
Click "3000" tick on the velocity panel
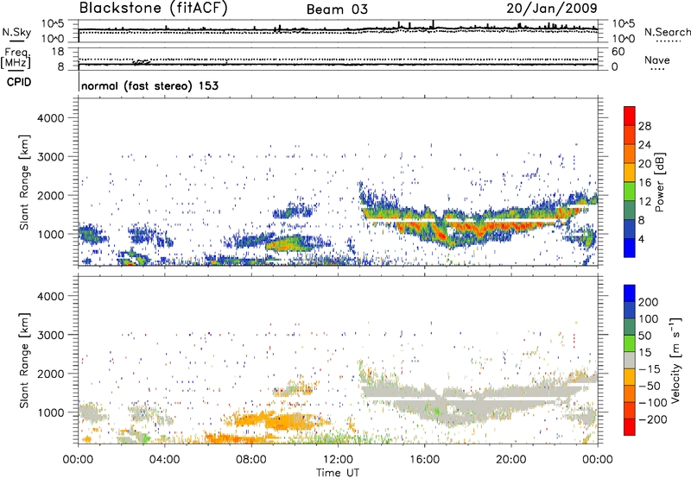coord(50,335)
